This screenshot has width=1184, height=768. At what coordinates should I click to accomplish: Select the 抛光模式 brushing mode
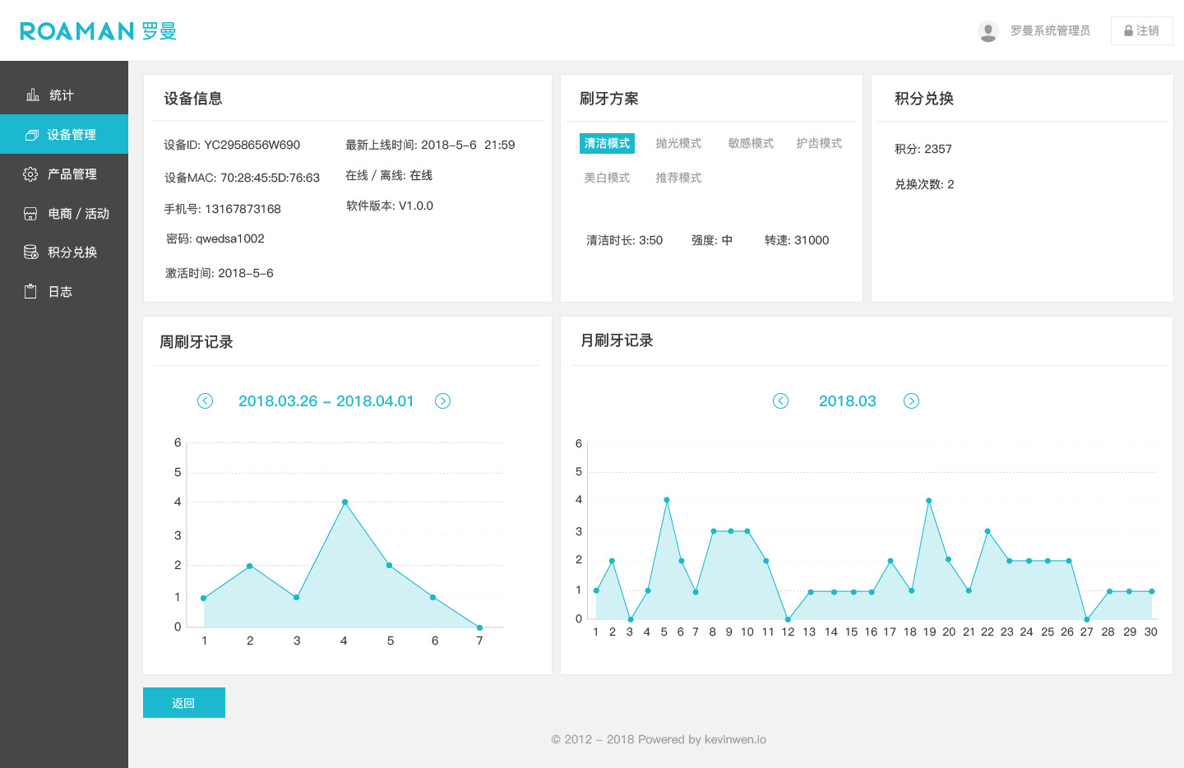pos(678,144)
